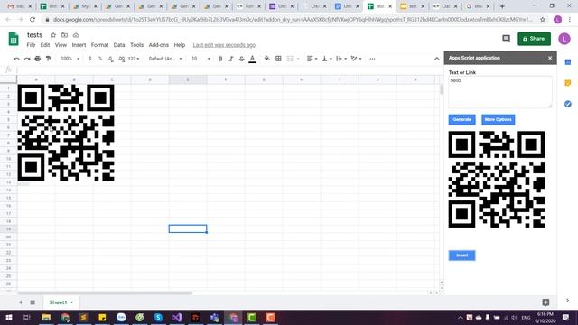This screenshot has height=325, width=578.
Task: Open the font size 10 dropdown
Action: pyautogui.click(x=200, y=59)
